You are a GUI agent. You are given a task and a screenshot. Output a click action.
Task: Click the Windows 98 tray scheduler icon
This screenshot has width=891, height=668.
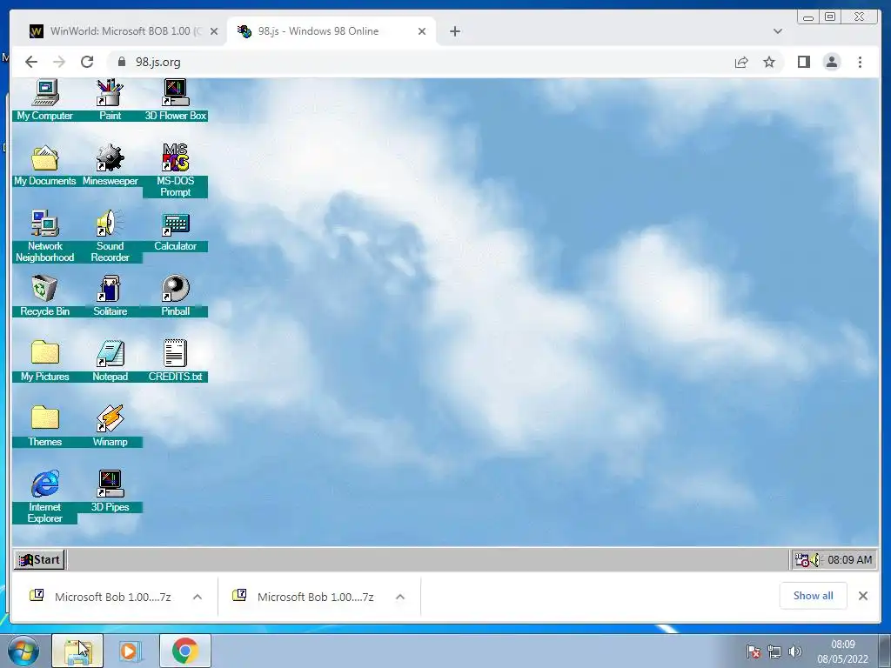801,559
